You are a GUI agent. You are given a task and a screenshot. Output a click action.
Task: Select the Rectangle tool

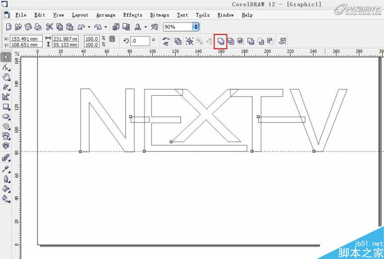point(6,107)
